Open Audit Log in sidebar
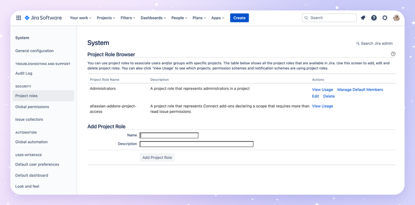 [24, 73]
